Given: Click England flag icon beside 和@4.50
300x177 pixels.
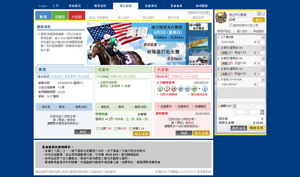Looking at the screenshot, I should [x=231, y=74].
